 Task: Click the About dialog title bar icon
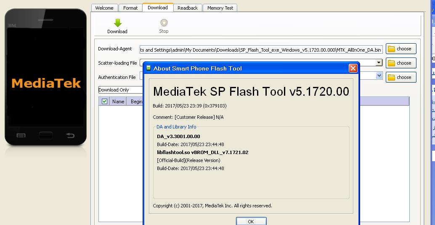coord(149,68)
